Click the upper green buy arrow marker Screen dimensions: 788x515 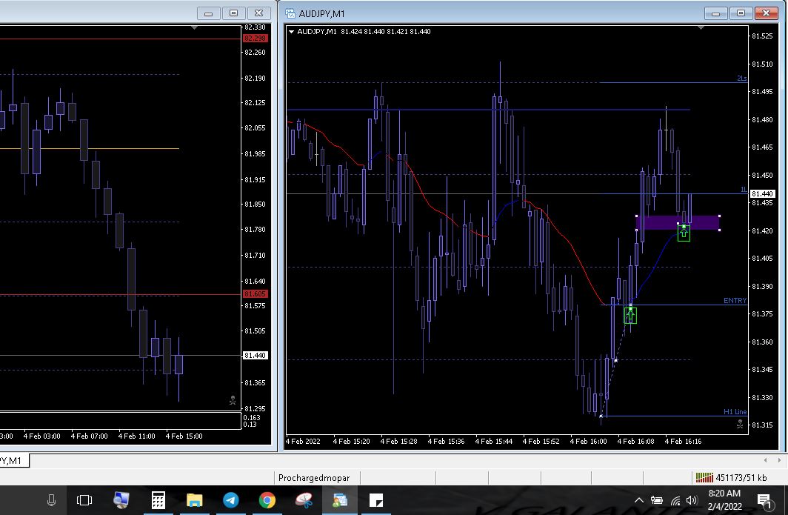pyautogui.click(x=684, y=233)
